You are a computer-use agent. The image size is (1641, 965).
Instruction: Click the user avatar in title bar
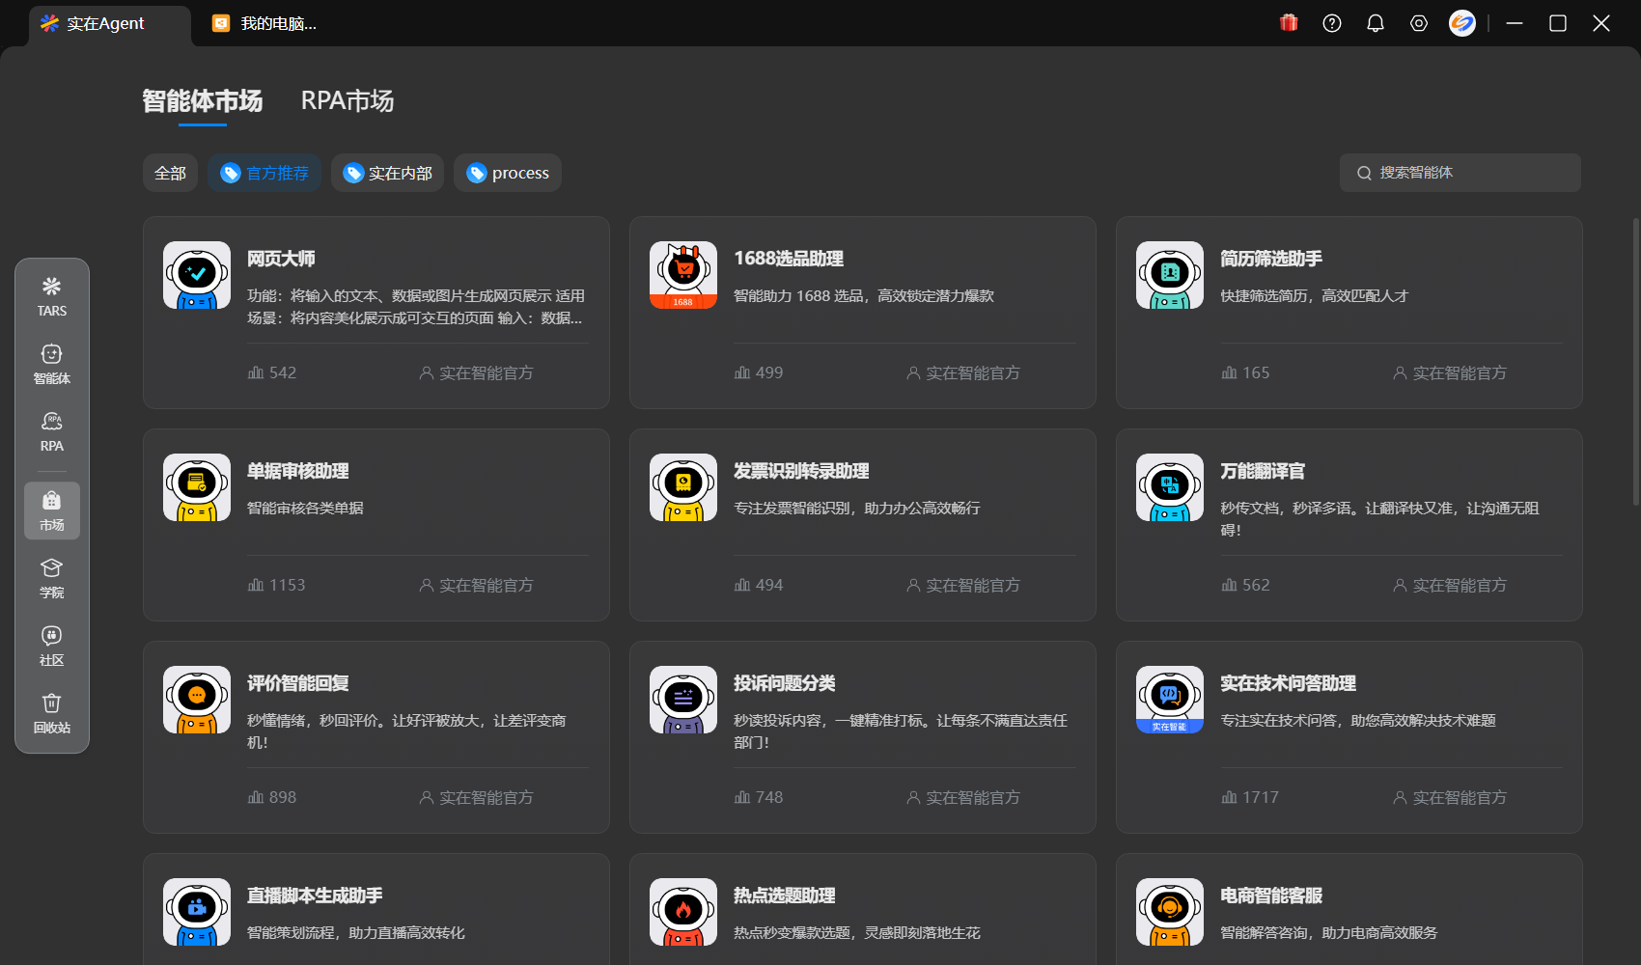coord(1462,23)
